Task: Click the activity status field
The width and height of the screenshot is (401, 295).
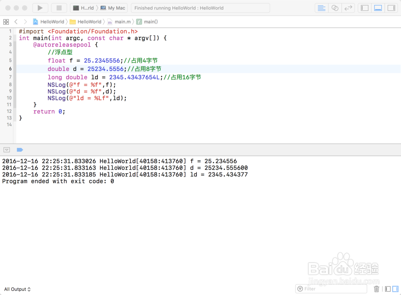Action: 200,8
